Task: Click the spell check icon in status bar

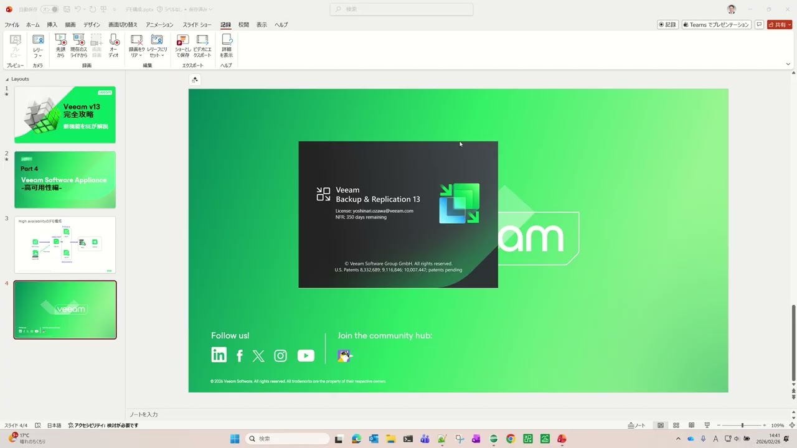Action: pyautogui.click(x=38, y=426)
